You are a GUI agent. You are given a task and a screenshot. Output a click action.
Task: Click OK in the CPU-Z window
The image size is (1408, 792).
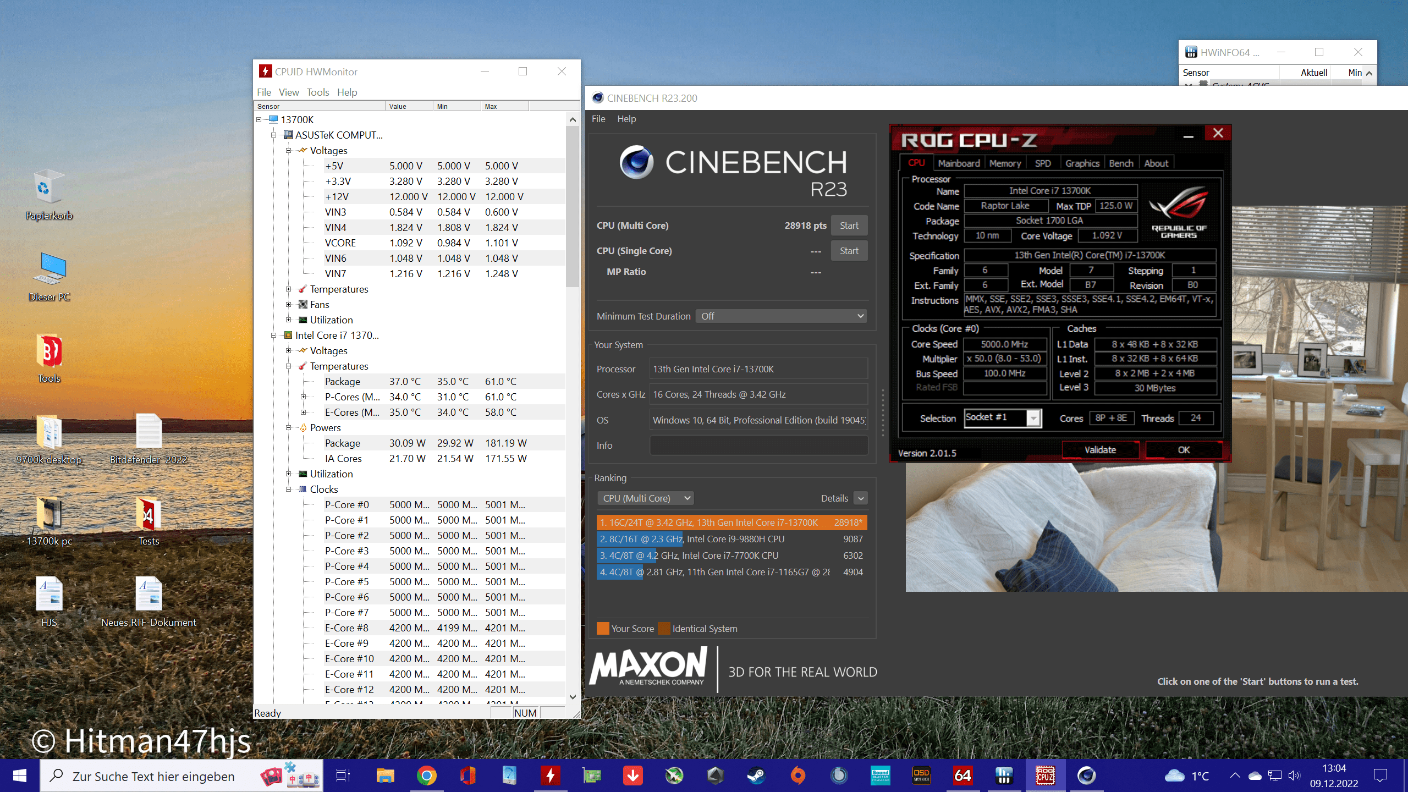tap(1184, 450)
